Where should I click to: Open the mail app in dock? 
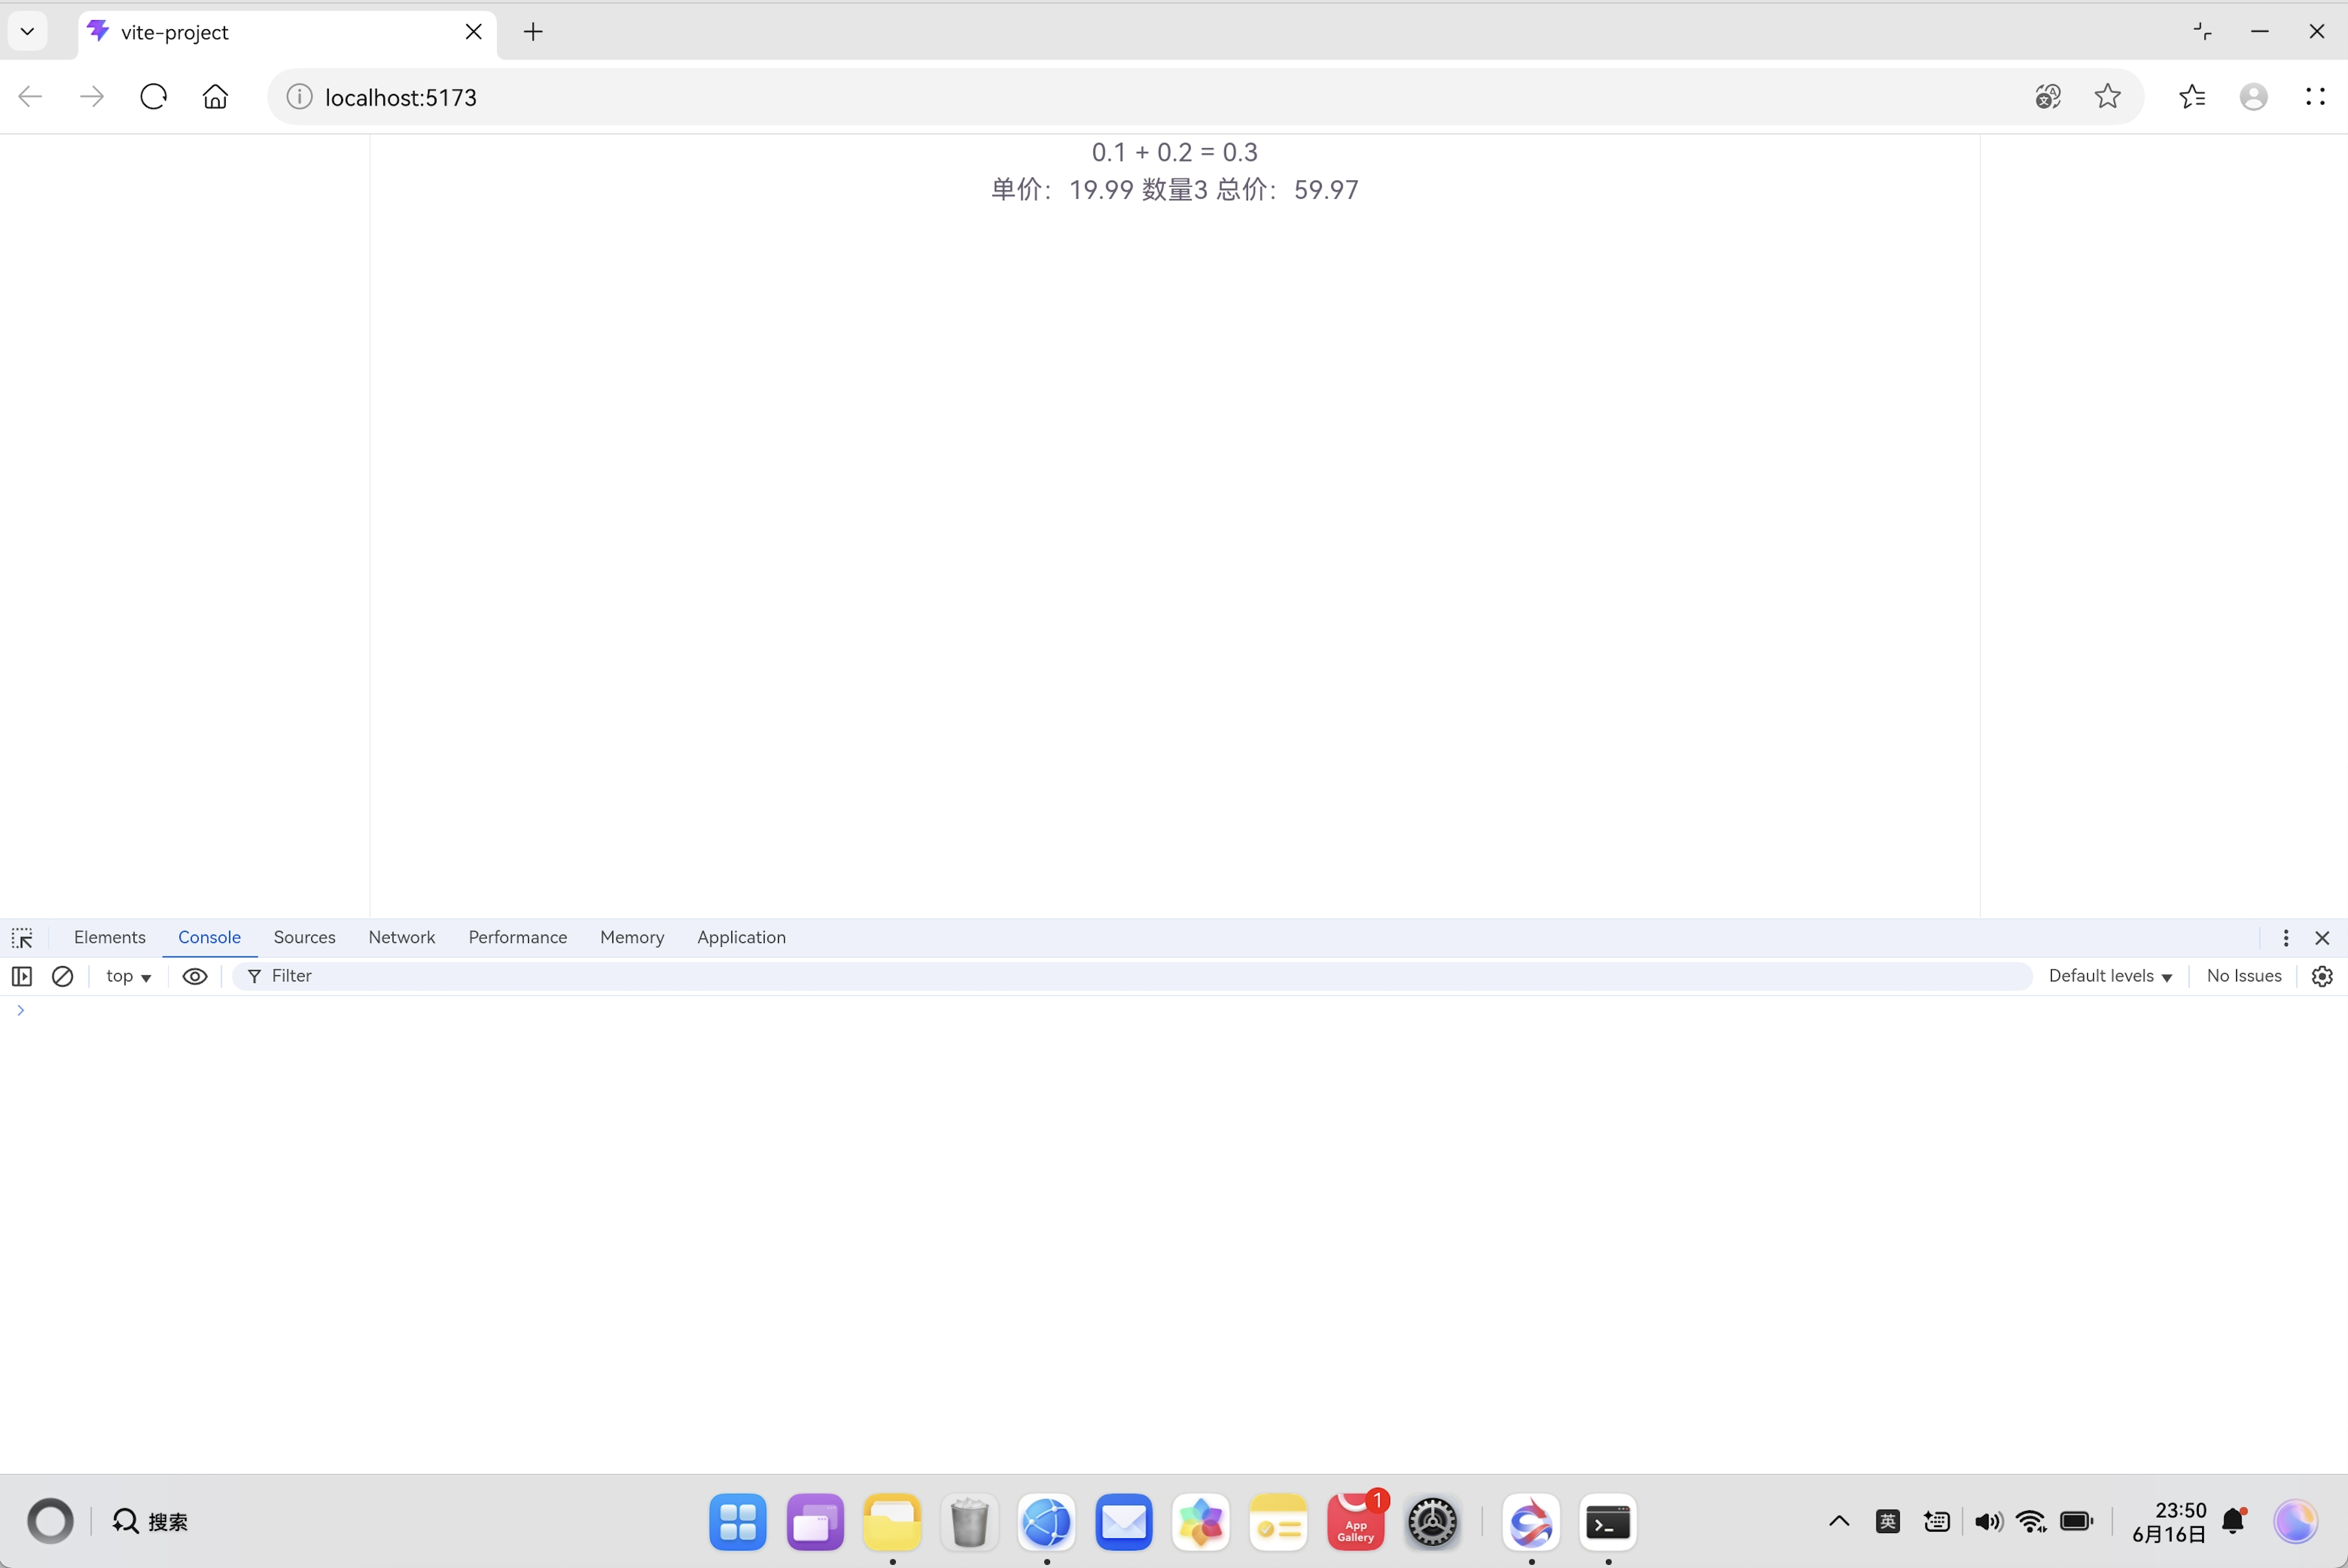coord(1124,1522)
